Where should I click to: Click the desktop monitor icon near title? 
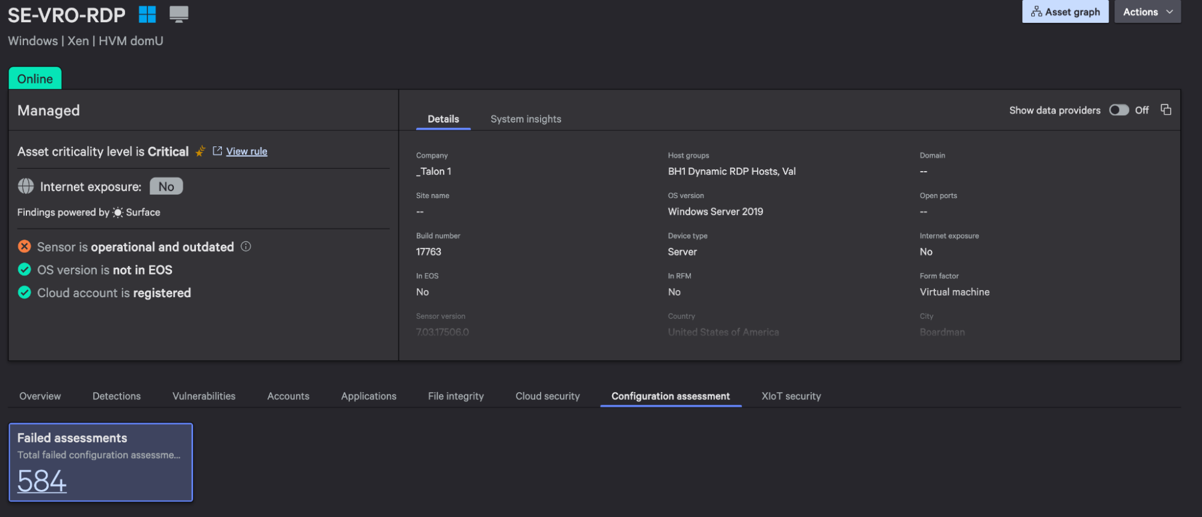[x=179, y=14]
